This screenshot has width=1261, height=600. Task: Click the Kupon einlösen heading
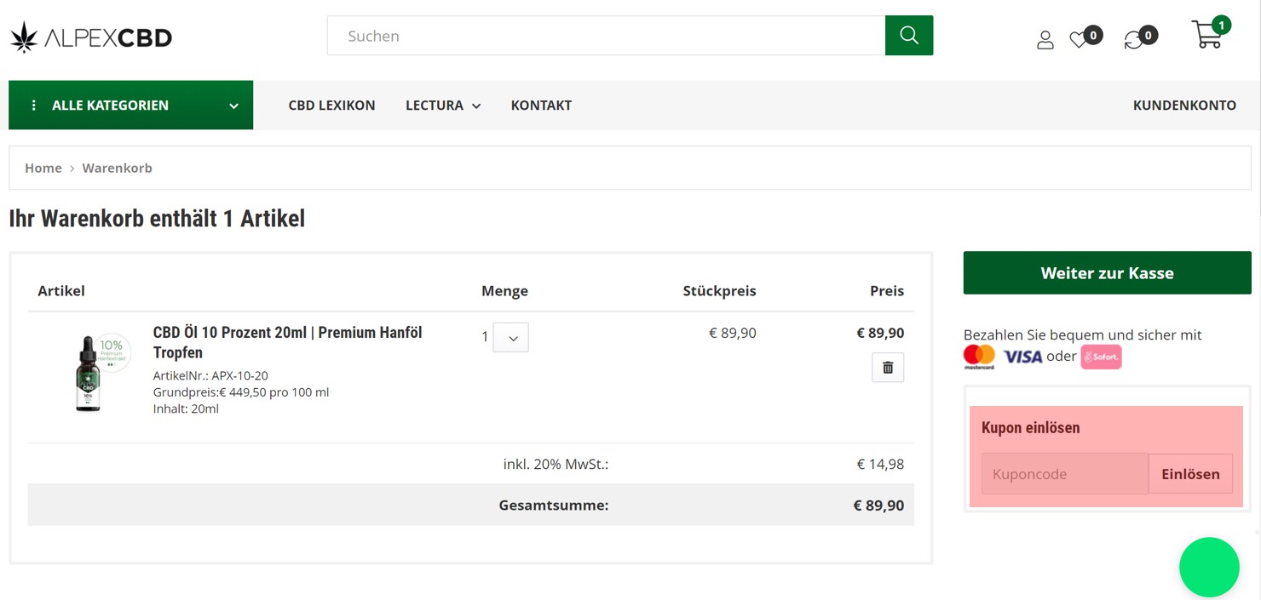click(1031, 428)
